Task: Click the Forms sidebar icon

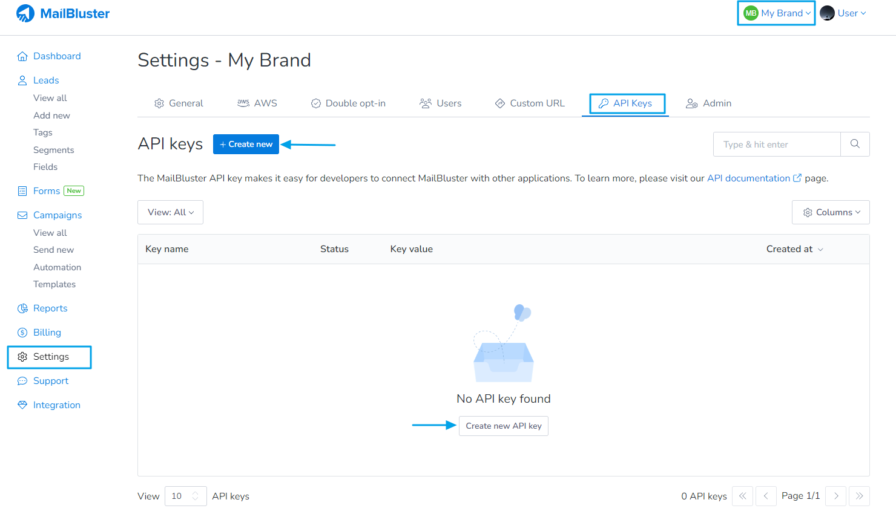Action: (x=22, y=191)
